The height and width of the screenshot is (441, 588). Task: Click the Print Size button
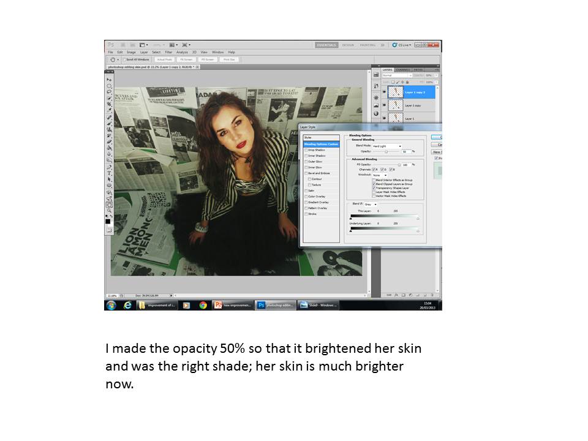point(228,59)
